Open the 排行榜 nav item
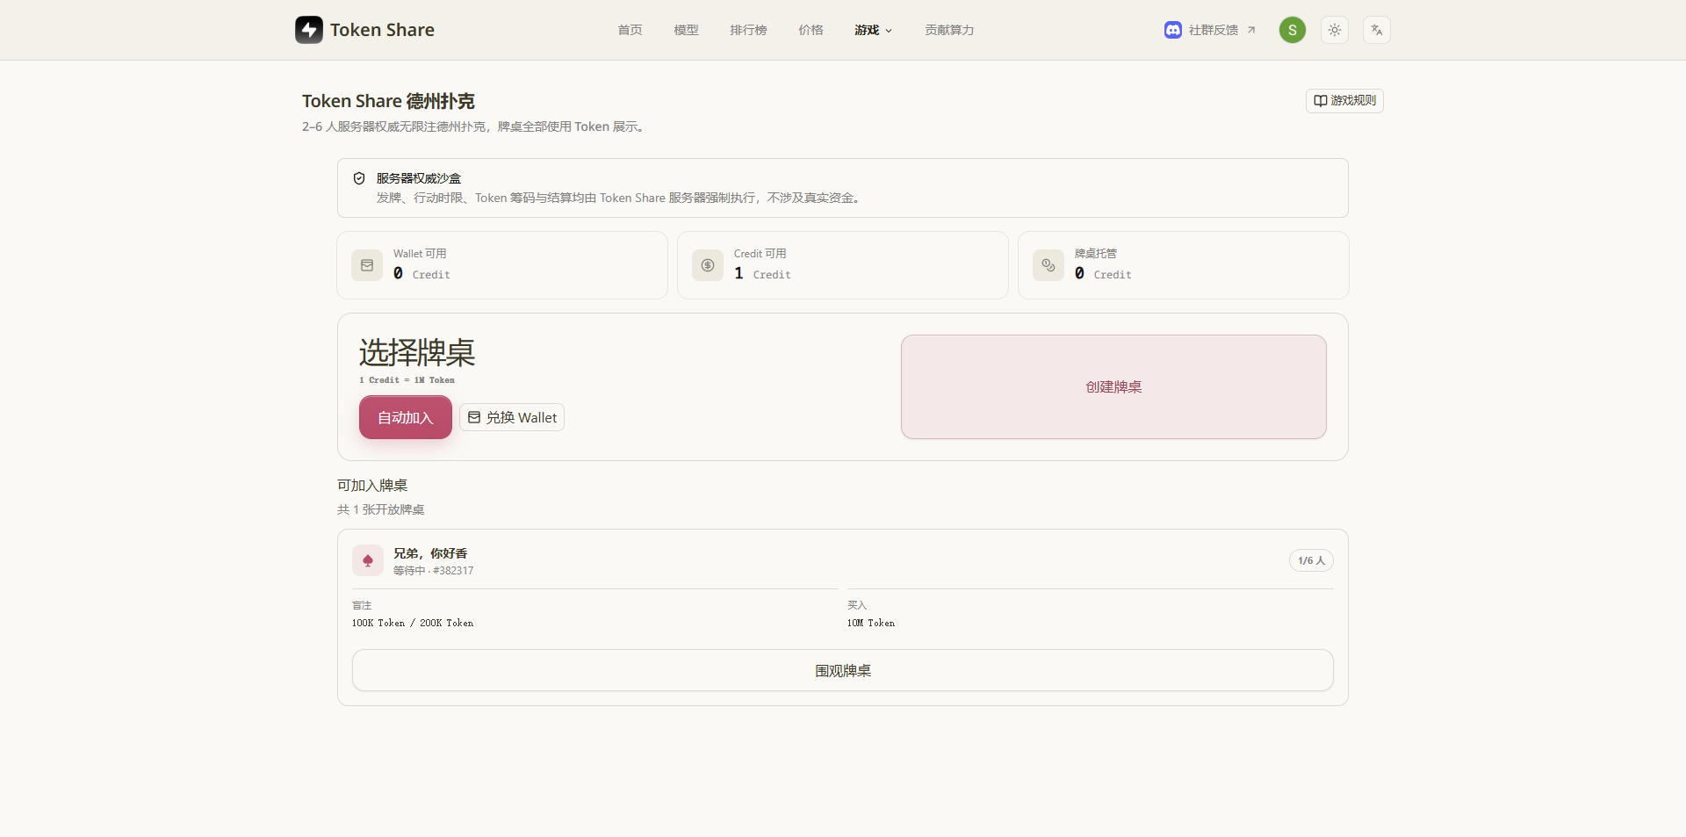Viewport: 1686px width, 837px height. click(x=748, y=30)
